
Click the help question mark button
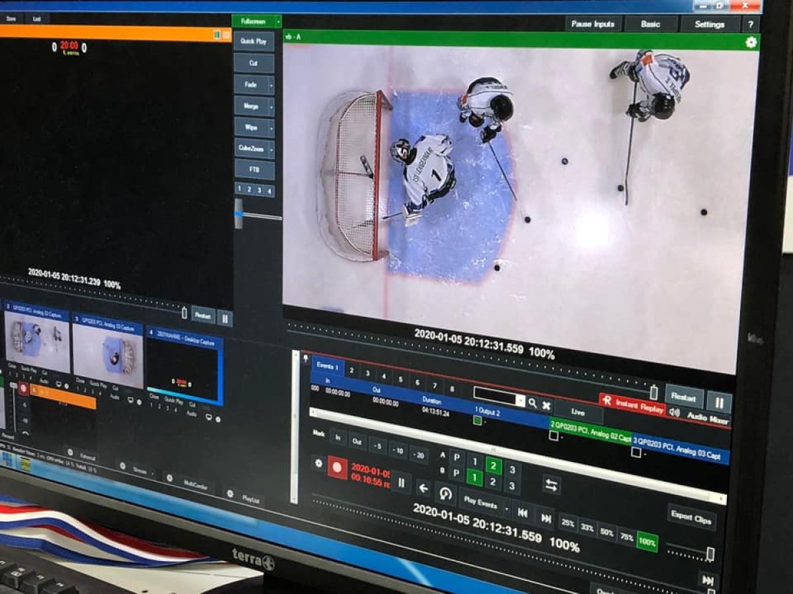750,24
